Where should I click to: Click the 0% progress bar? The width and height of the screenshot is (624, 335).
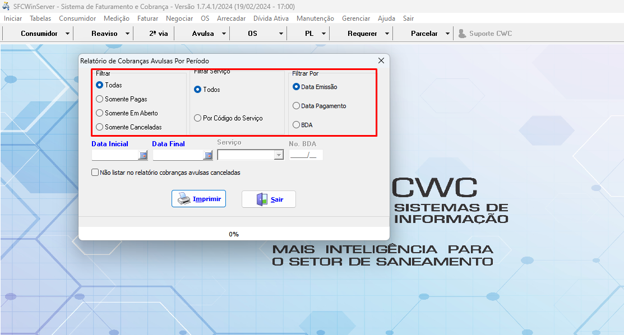click(234, 234)
